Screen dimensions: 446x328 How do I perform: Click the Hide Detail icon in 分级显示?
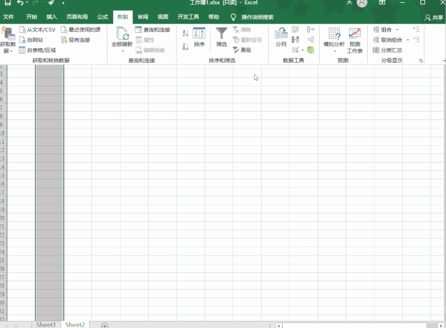click(416, 40)
